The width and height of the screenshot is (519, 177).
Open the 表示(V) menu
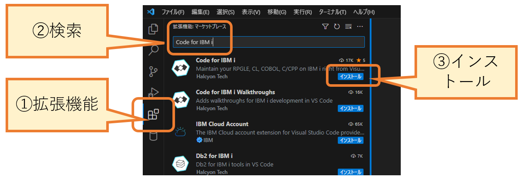[251, 12]
